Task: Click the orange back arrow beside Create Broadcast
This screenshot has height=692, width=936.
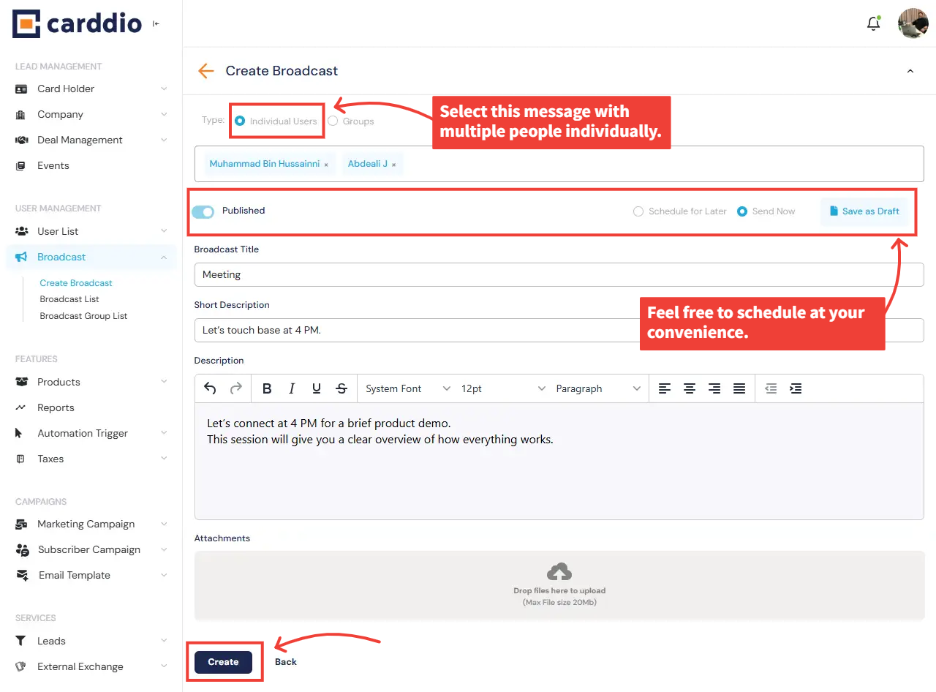Action: click(x=205, y=70)
